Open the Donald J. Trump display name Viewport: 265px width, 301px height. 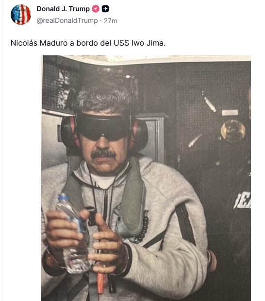[63, 9]
